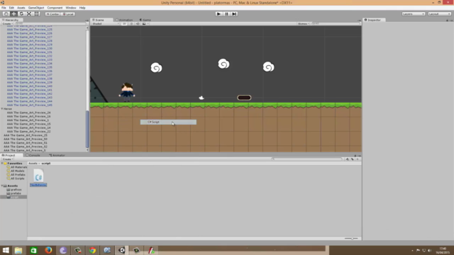Select the Inspector tab

pyautogui.click(x=373, y=20)
